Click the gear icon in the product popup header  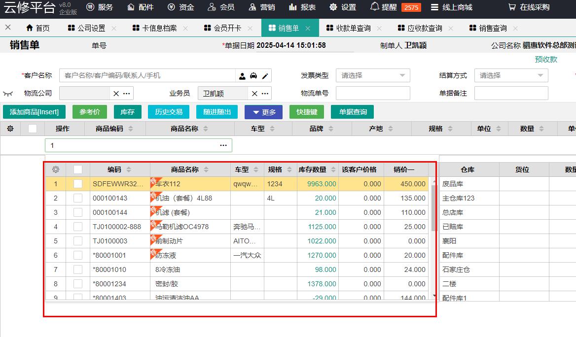point(56,169)
